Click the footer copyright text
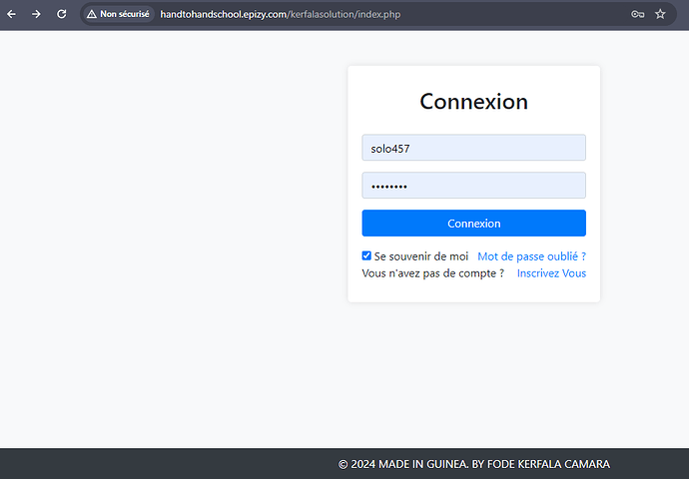 [x=473, y=464]
